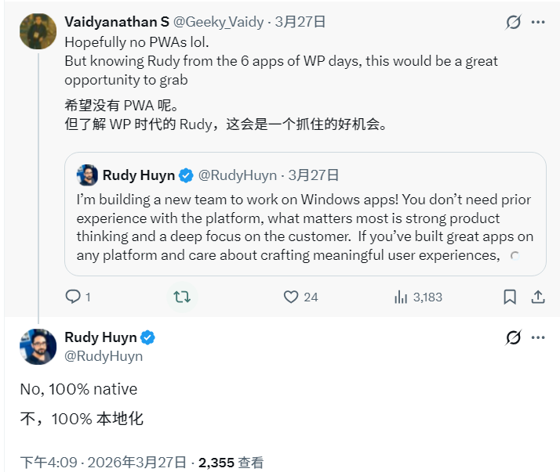Screen dimensions: 560x472
Task: Retweet Vaidyanathan's tweet
Action: click(181, 297)
